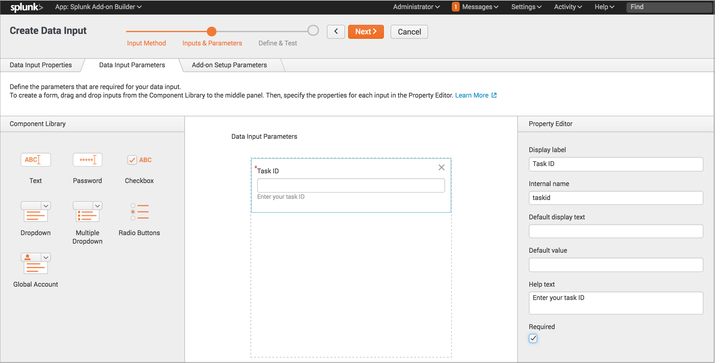Select the Dropdown component icon
Screen dimensions: 715x363
pos(35,211)
